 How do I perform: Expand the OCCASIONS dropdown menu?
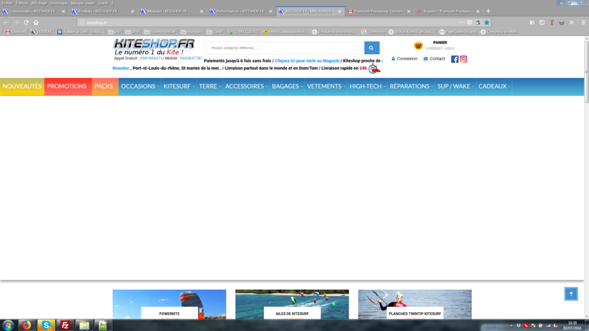pos(140,87)
